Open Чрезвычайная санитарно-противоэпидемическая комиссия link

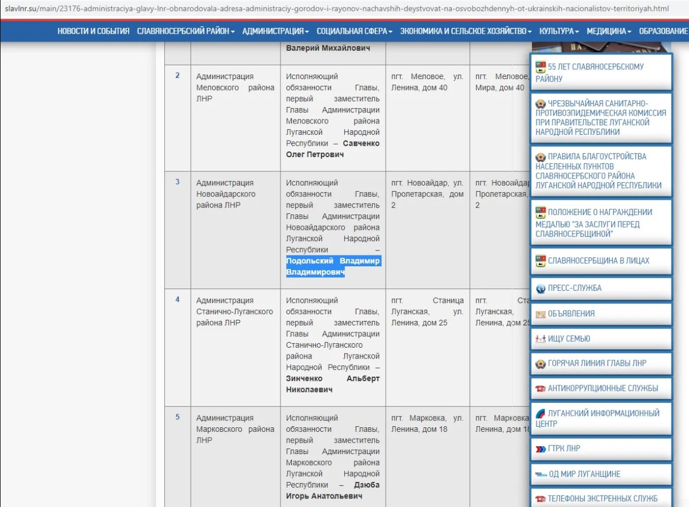601,118
